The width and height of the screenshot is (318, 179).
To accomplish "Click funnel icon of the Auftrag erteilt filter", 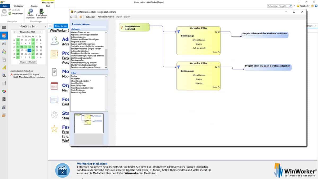I will (179, 32).
